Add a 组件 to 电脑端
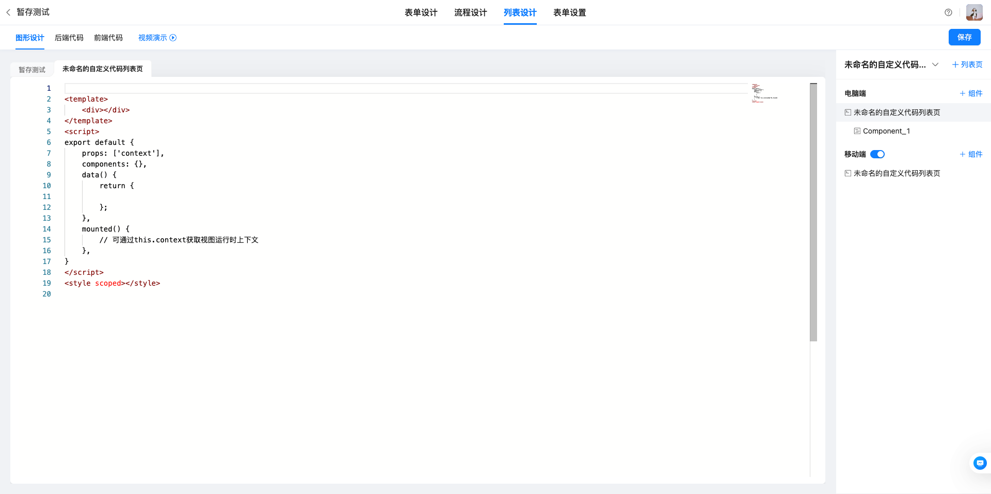The width and height of the screenshot is (991, 494). pyautogui.click(x=971, y=93)
